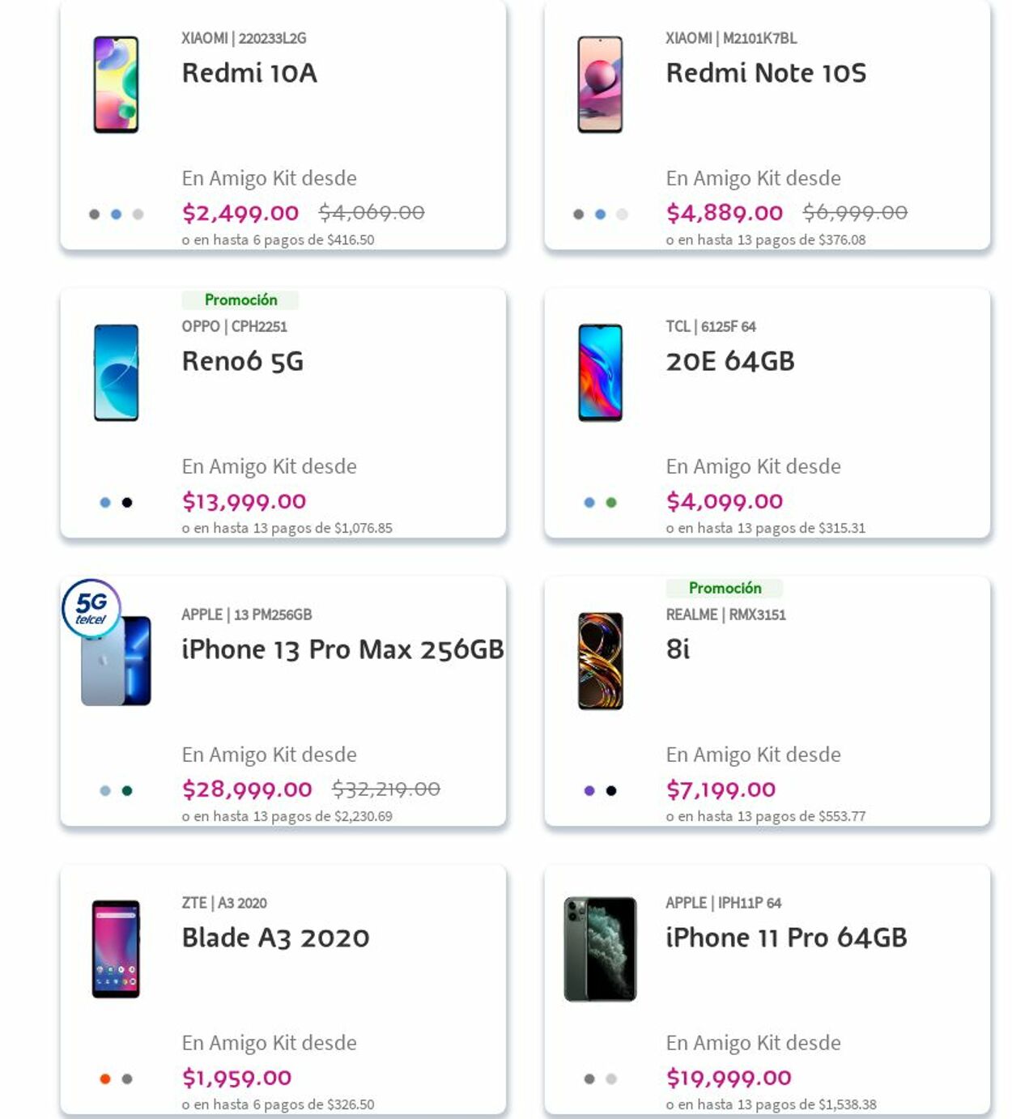
Task: Click the Promoción badge above Realme 8i
Action: (x=725, y=588)
